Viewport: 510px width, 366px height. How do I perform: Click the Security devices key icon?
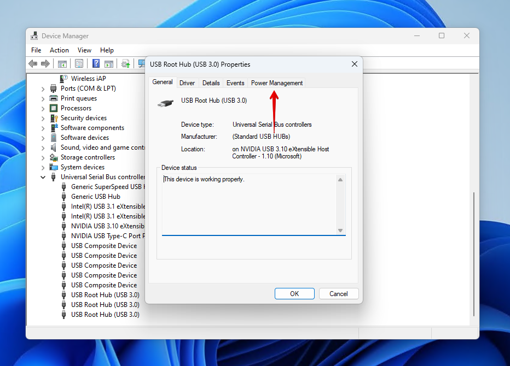[x=54, y=118]
